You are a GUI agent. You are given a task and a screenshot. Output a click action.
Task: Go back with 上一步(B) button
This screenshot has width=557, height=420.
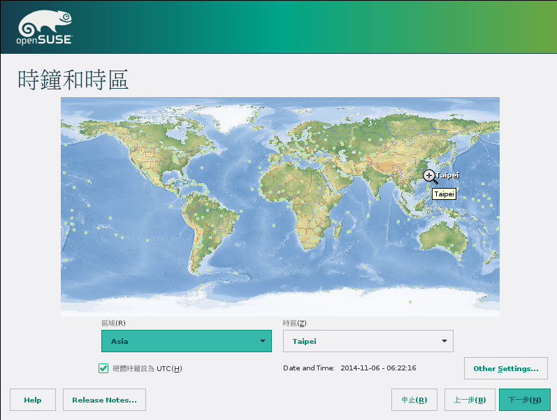470,400
